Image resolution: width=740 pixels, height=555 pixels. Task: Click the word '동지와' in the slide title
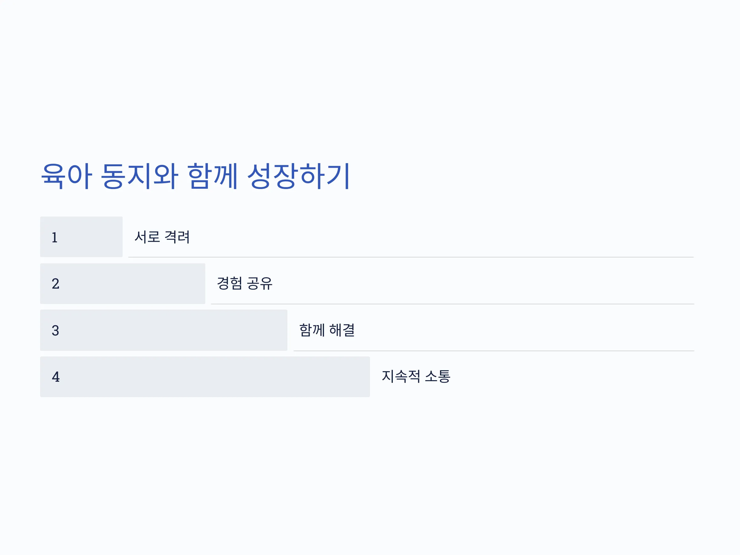[139, 176]
